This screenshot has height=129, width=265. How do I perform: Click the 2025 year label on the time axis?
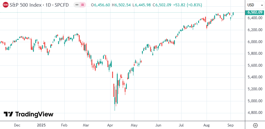tap(41, 125)
